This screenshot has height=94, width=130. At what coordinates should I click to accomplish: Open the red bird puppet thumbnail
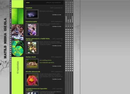click(32, 80)
